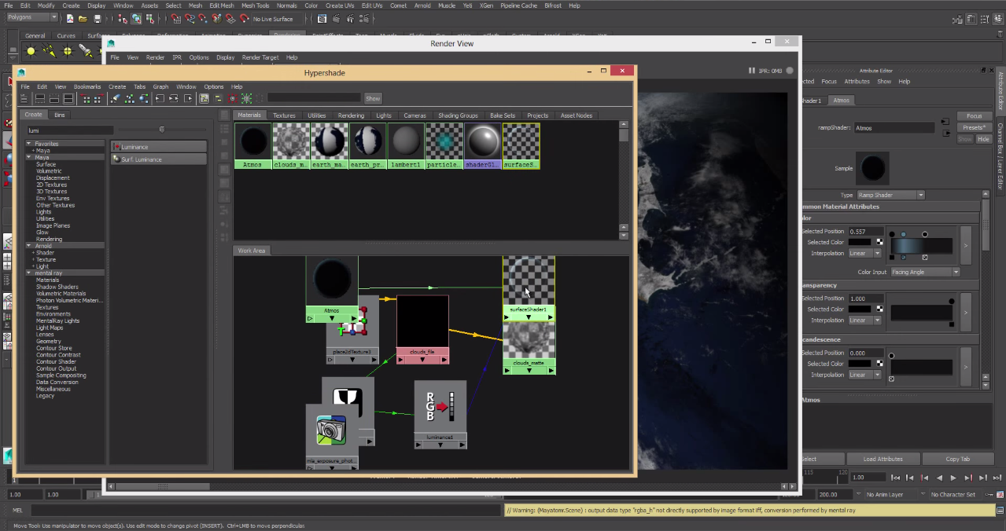Click the Presets button in Attribute Editor

pyautogui.click(x=974, y=127)
